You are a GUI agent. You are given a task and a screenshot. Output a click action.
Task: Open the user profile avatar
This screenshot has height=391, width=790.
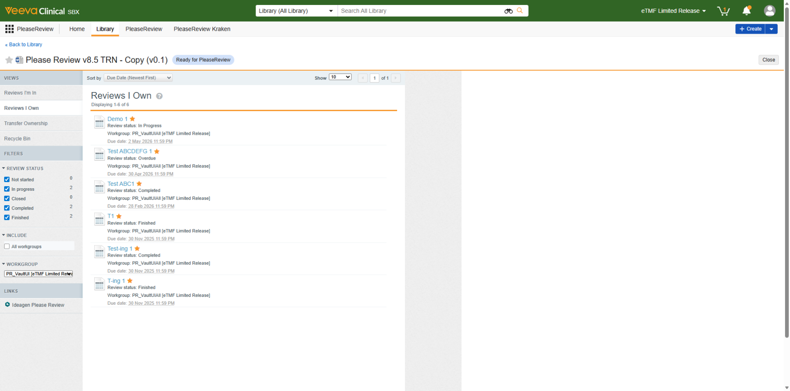click(769, 11)
